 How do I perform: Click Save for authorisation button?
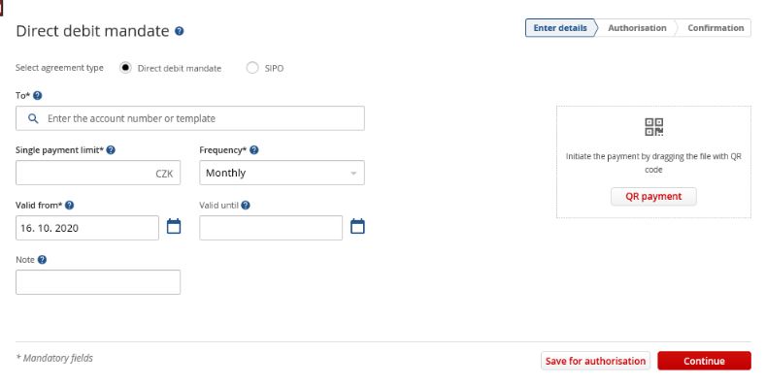click(x=595, y=361)
